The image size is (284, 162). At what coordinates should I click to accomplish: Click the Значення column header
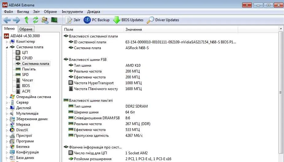134,30
